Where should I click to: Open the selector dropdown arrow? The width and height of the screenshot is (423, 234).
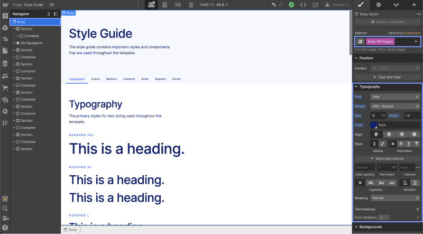pyautogui.click(x=416, y=41)
